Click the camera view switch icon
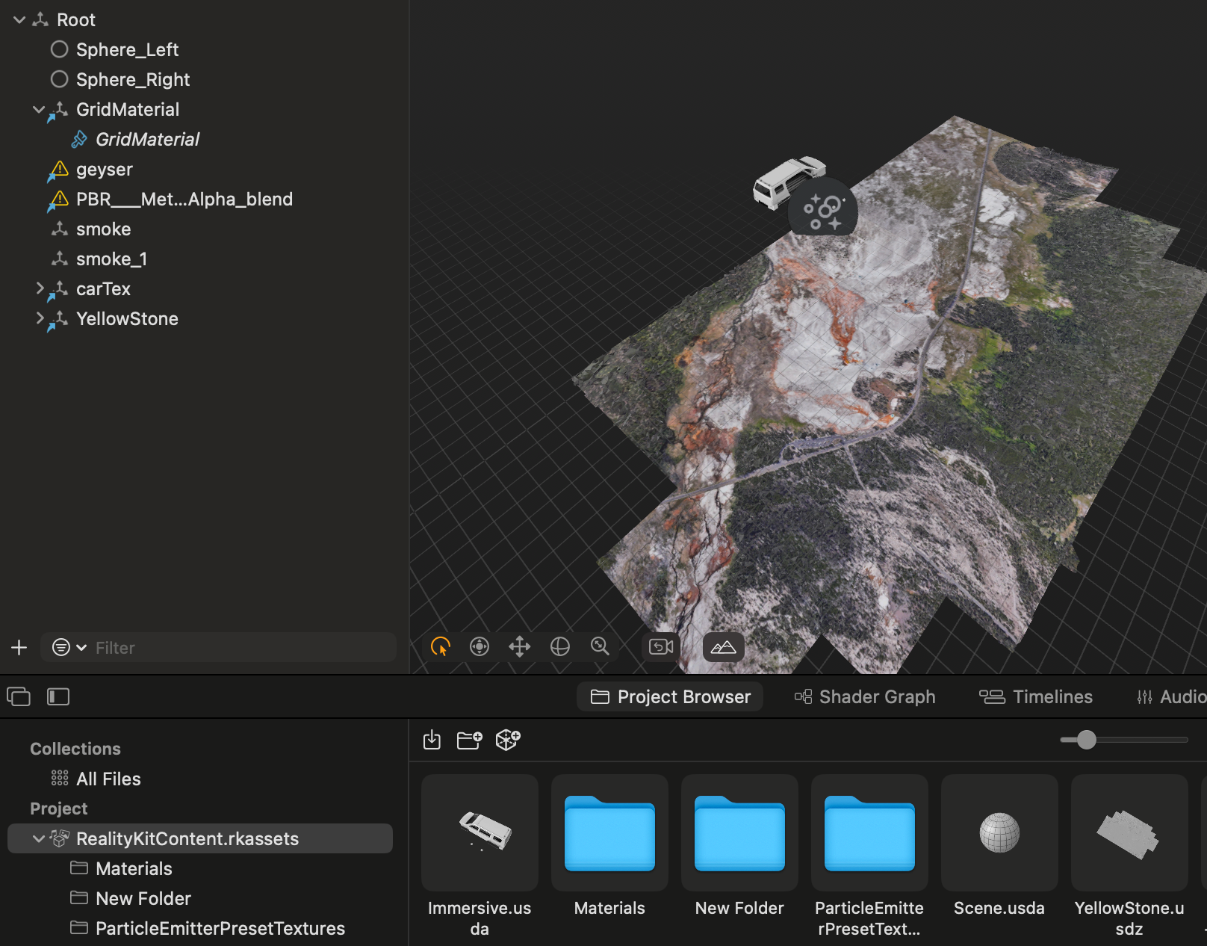The width and height of the screenshot is (1207, 946). point(661,646)
